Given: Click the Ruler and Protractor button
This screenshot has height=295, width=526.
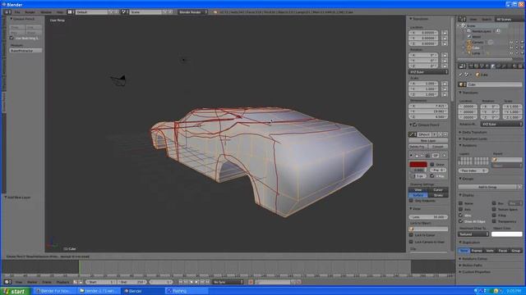Looking at the screenshot, I should click(25, 51).
